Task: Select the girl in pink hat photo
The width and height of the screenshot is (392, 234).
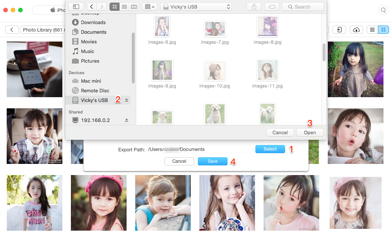Action: [99, 202]
